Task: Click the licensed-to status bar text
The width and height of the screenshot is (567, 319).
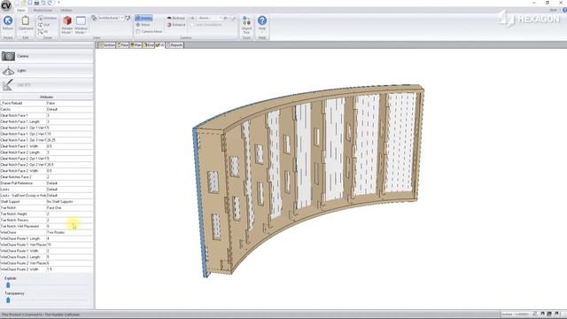Action: [41, 315]
